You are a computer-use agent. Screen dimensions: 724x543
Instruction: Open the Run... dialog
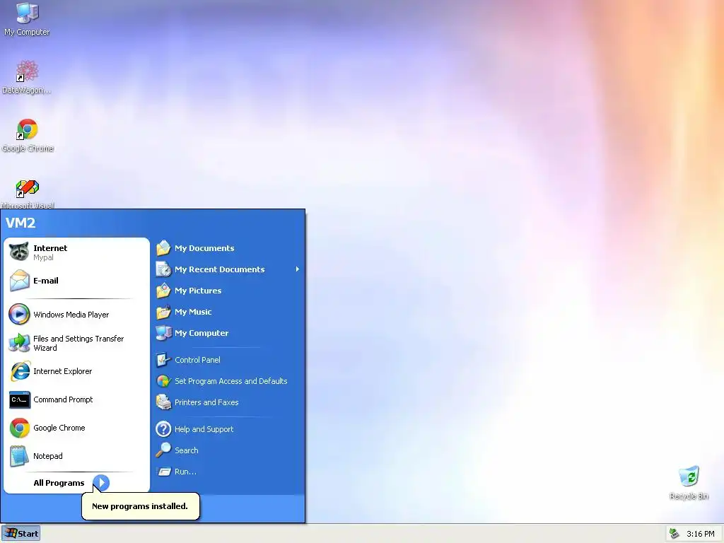click(x=228, y=472)
